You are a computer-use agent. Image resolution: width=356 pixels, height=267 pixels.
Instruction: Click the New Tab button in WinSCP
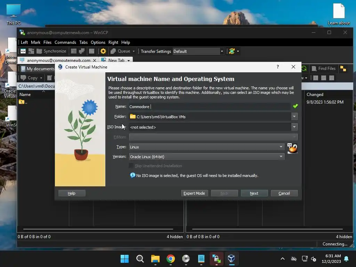coord(116,60)
